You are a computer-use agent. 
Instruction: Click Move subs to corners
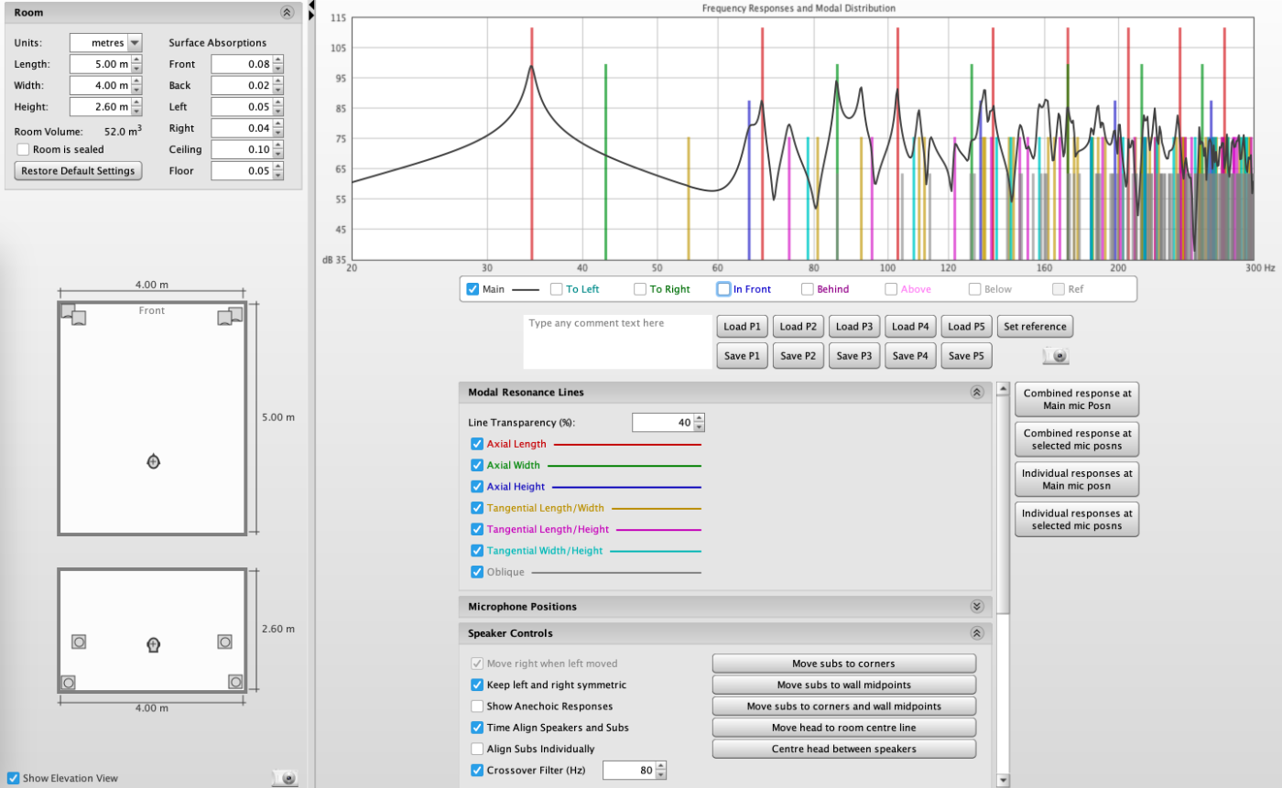point(843,664)
